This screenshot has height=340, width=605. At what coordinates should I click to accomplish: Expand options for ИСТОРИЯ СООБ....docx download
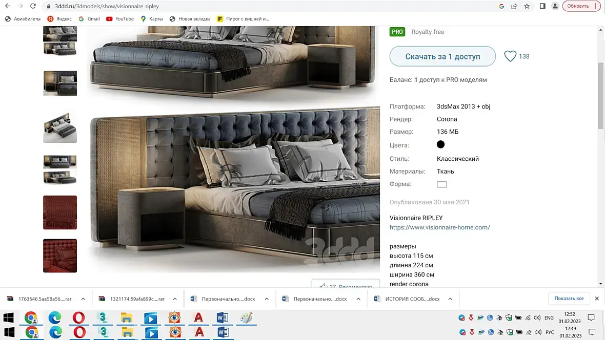coord(450,299)
